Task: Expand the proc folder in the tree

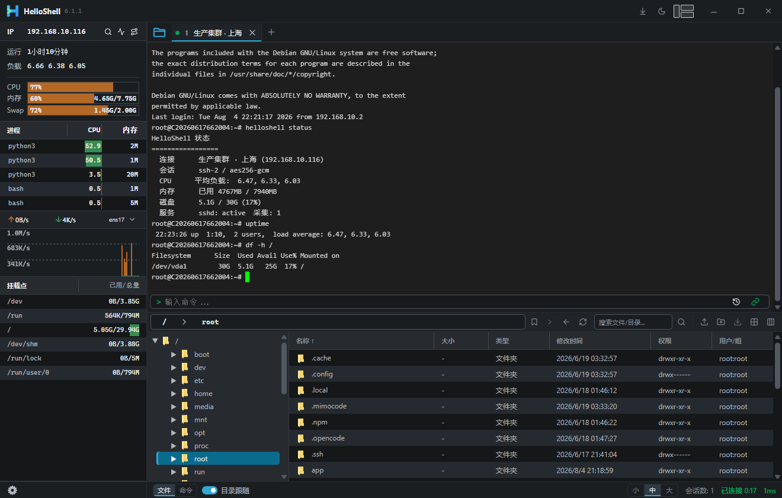Action: tap(174, 446)
